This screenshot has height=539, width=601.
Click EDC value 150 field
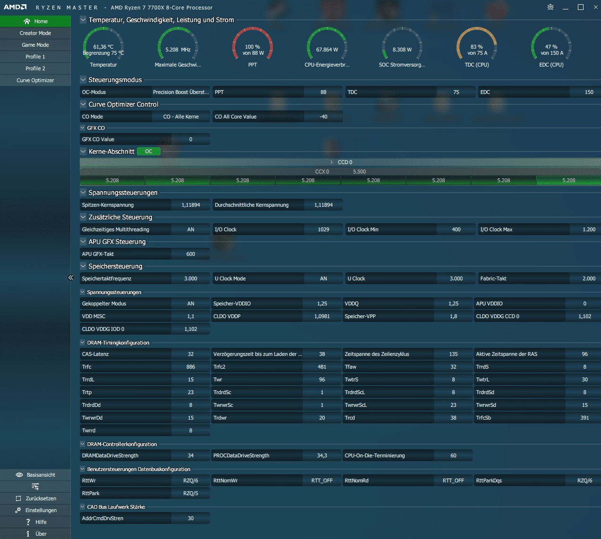[x=585, y=92]
